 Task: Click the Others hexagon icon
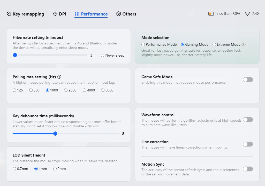pos(119,14)
